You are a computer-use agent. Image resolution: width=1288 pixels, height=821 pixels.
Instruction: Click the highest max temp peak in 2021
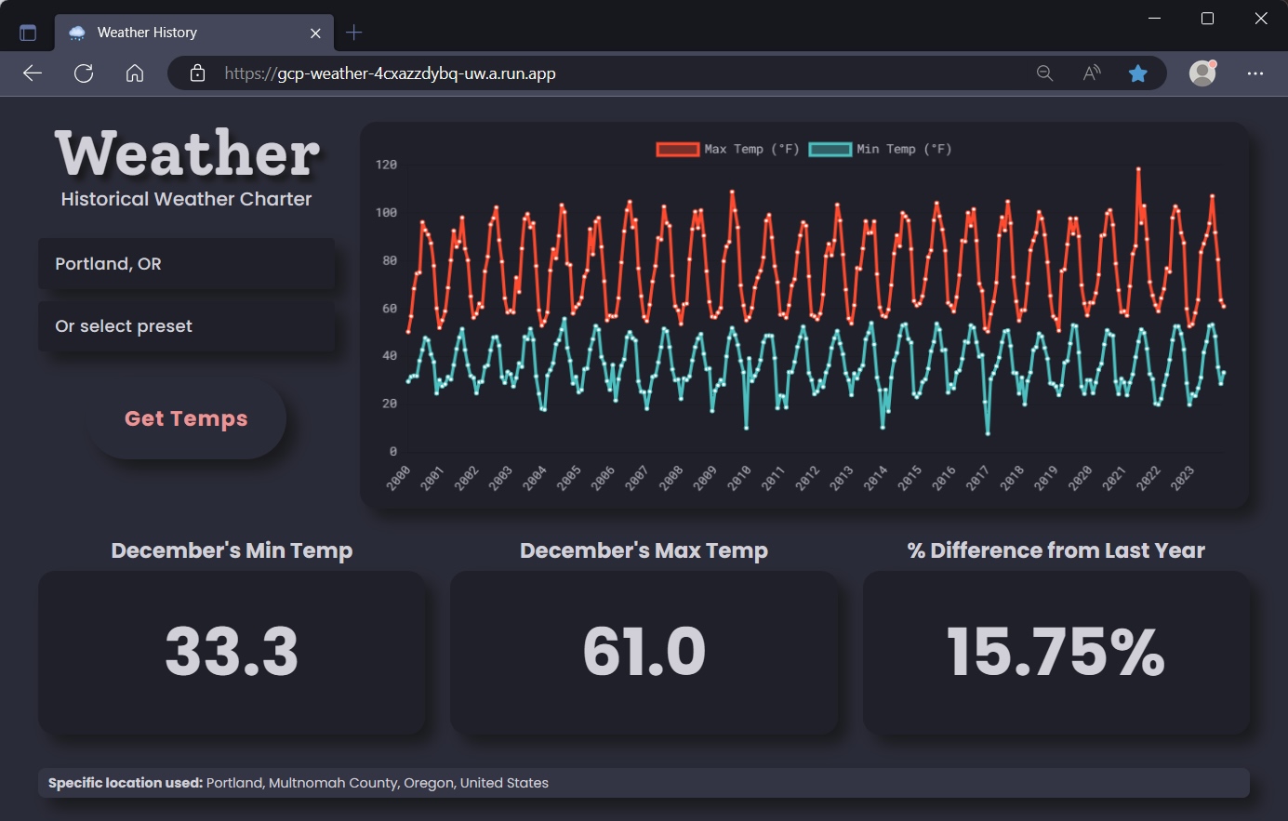pyautogui.click(x=1138, y=169)
